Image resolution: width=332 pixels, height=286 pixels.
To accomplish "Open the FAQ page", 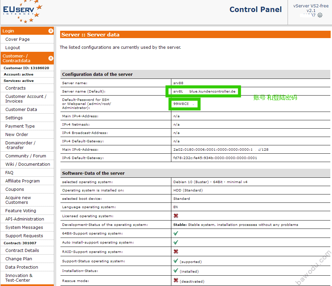I will click(x=9, y=173).
